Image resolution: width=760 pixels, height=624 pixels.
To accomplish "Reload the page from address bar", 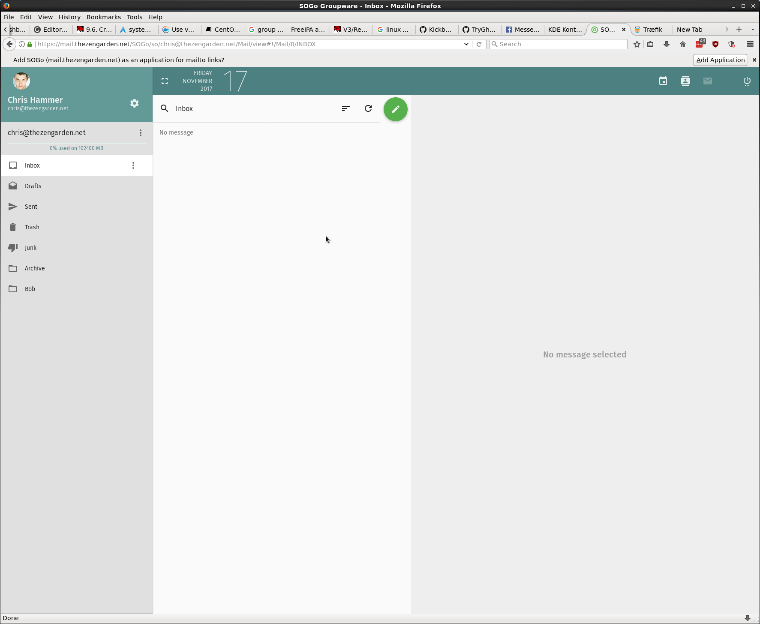I will pos(479,44).
